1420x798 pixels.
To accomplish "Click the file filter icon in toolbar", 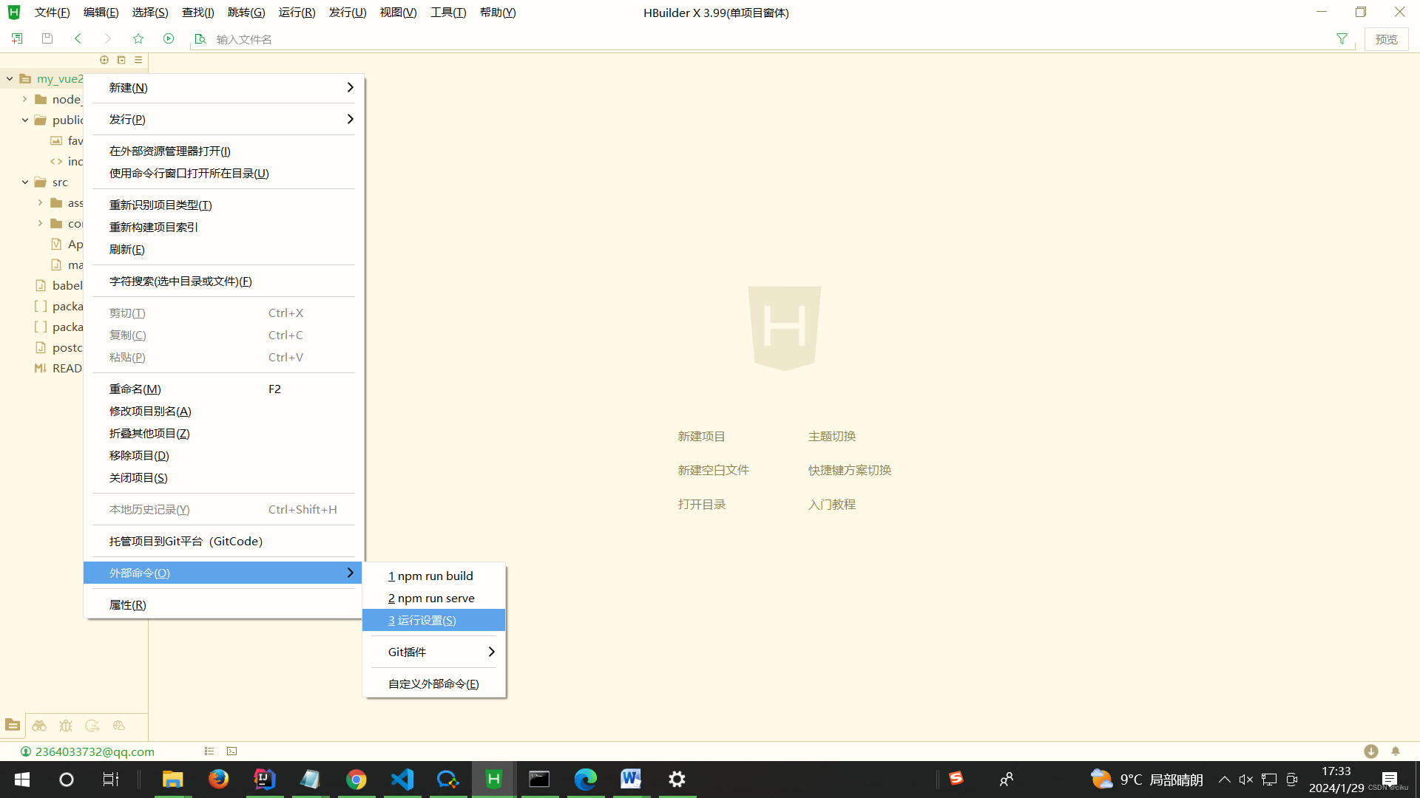I will pyautogui.click(x=1342, y=38).
